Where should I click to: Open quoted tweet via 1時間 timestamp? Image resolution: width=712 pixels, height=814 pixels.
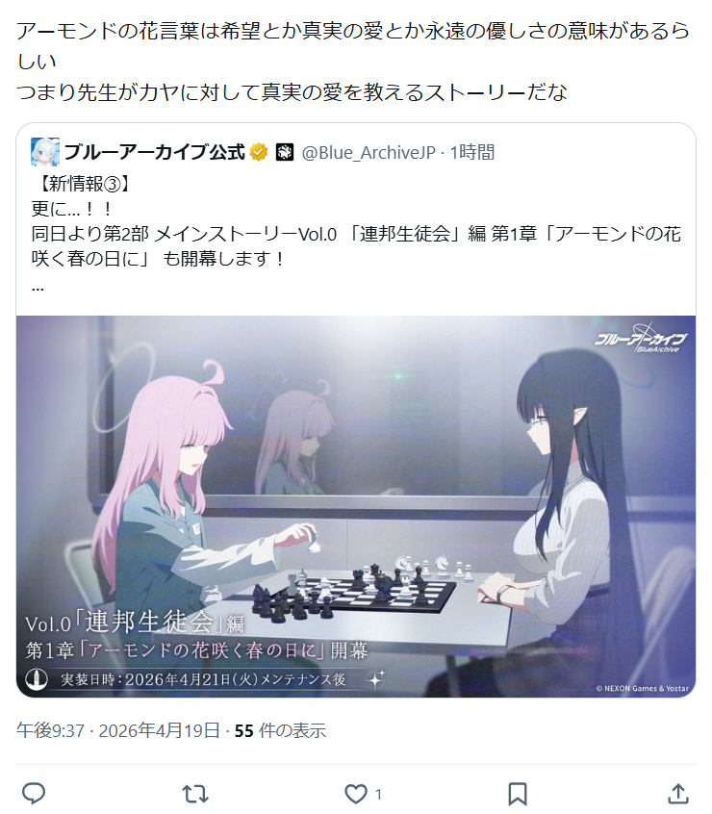[x=471, y=153]
